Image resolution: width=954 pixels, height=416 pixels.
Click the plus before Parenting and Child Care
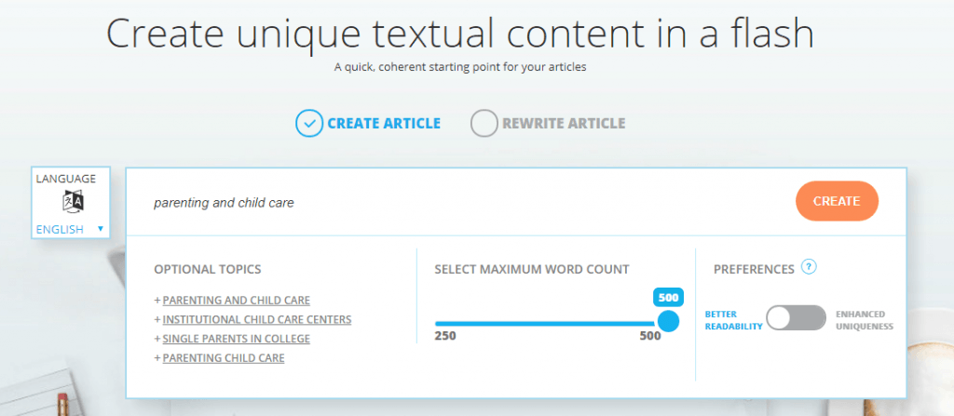click(x=157, y=301)
